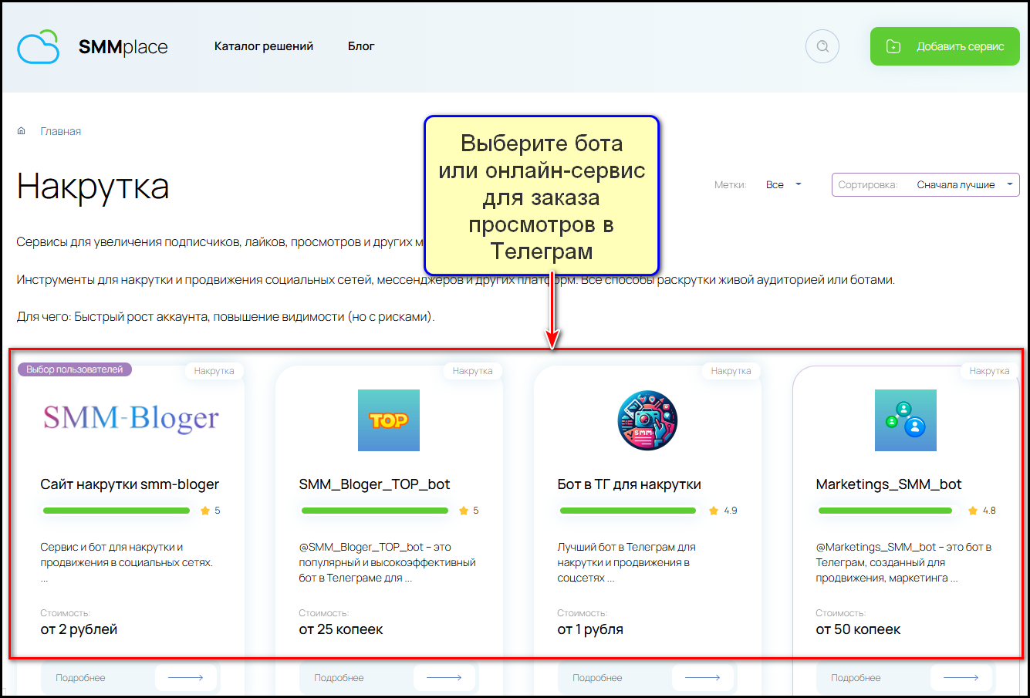Click the "Выбор пользователей" purple badge
The image size is (1030, 698).
(x=75, y=369)
